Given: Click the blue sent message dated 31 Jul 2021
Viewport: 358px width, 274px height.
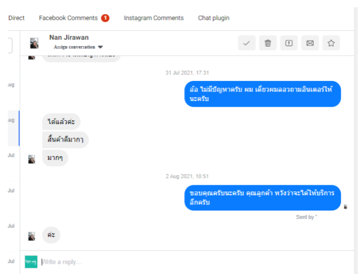Looking at the screenshot, I should coord(263,94).
